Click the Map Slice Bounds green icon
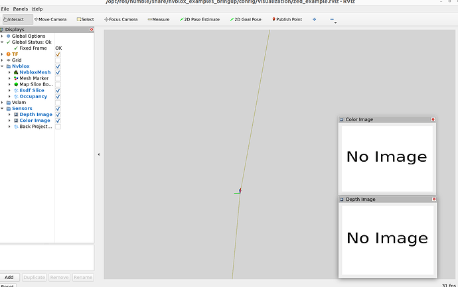Image resolution: width=458 pixels, height=287 pixels. coord(16,84)
